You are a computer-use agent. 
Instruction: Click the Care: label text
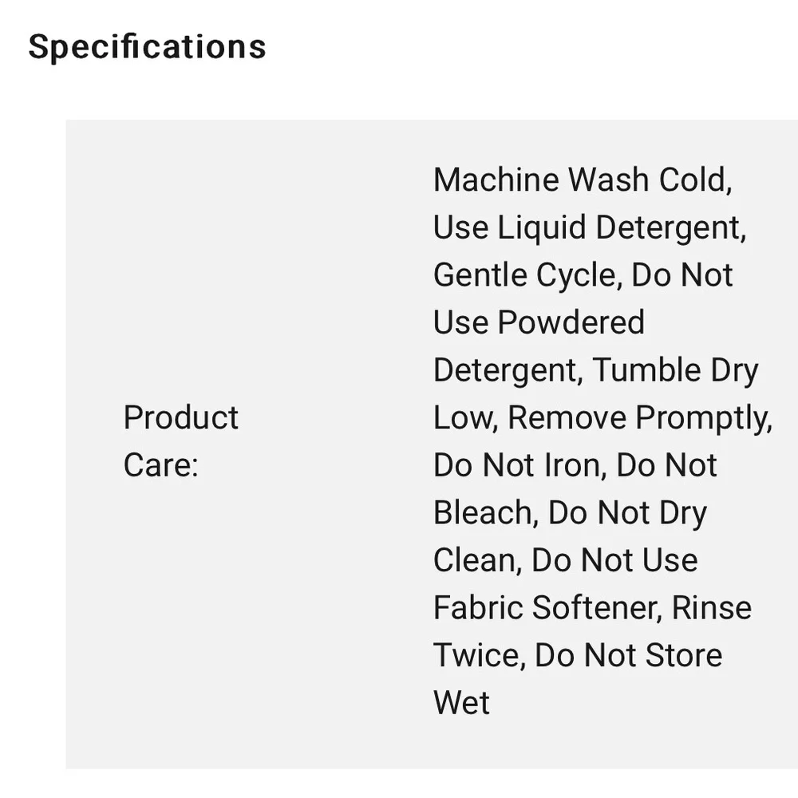click(x=160, y=465)
